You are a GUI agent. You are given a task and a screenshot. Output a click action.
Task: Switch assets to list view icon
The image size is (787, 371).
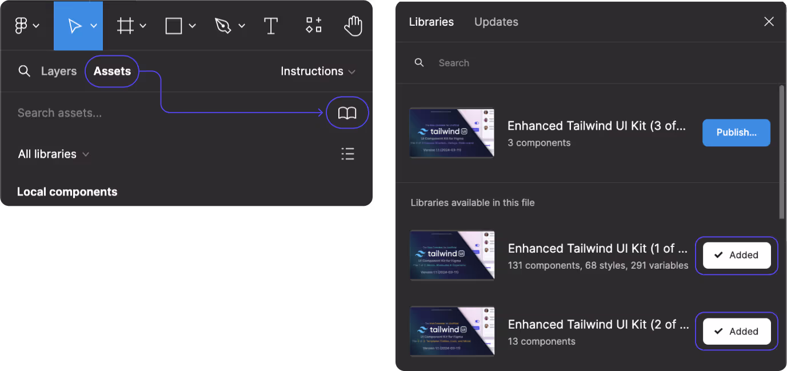pos(347,154)
